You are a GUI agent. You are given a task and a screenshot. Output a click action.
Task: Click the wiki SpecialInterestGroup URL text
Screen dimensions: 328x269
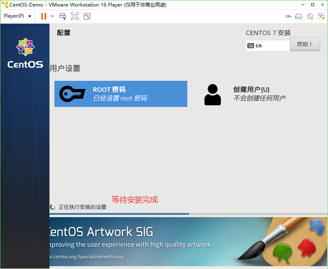point(86,257)
